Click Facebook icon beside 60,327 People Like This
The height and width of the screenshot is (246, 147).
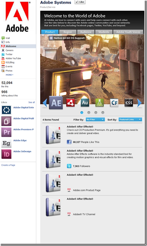pos(69,142)
